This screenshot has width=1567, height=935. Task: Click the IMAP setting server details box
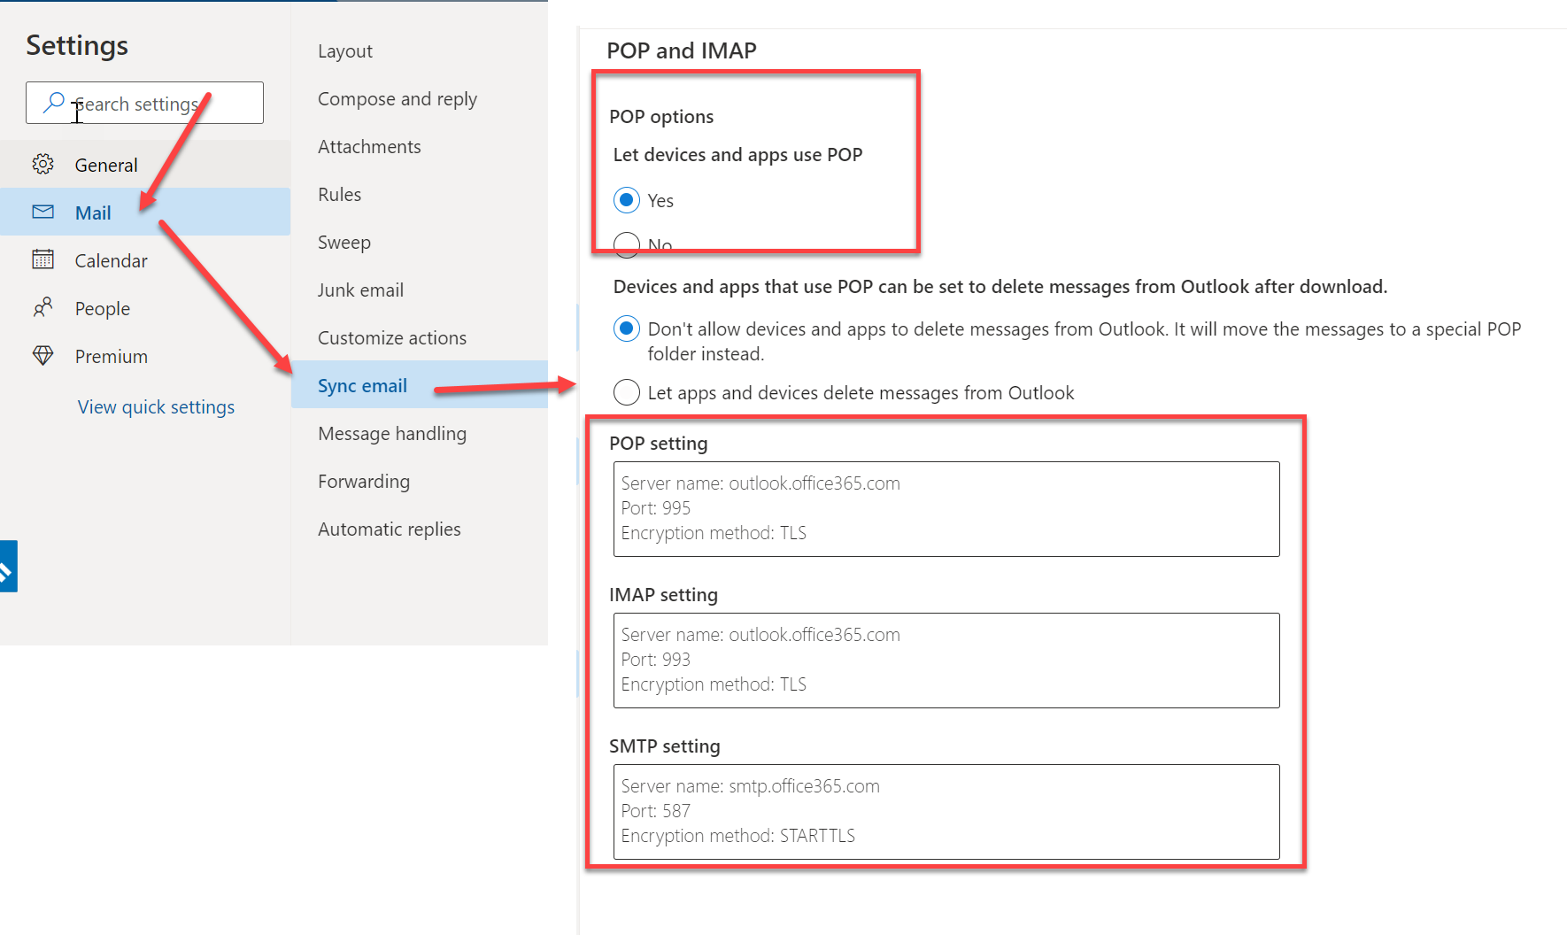pyautogui.click(x=946, y=661)
